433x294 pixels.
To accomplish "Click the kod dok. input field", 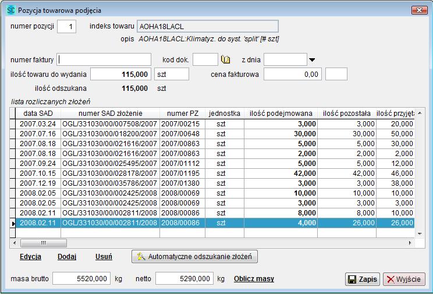I will (x=205, y=59).
